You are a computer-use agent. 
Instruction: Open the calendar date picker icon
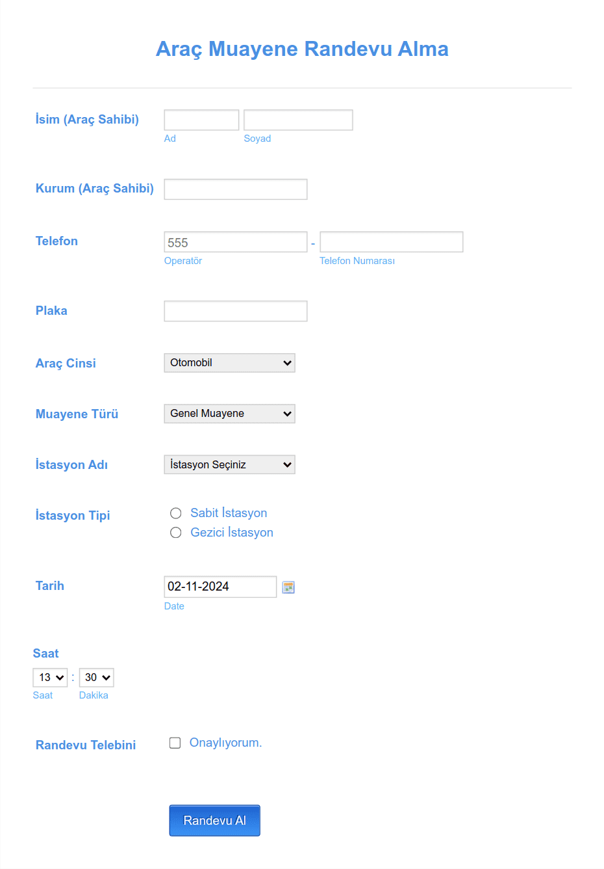tap(288, 587)
